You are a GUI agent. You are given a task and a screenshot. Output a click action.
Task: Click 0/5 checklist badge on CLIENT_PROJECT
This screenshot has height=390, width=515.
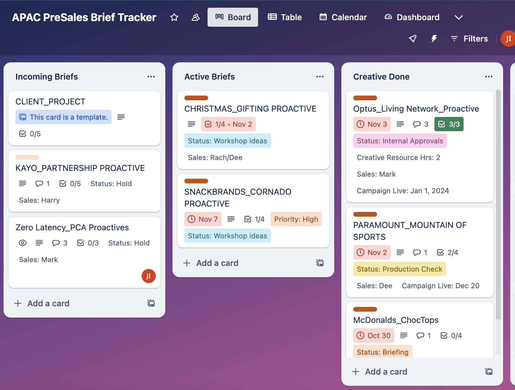click(x=30, y=134)
